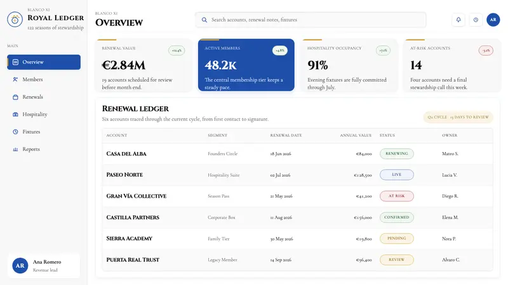Click the Royal Ledger crest logo

coord(15,20)
